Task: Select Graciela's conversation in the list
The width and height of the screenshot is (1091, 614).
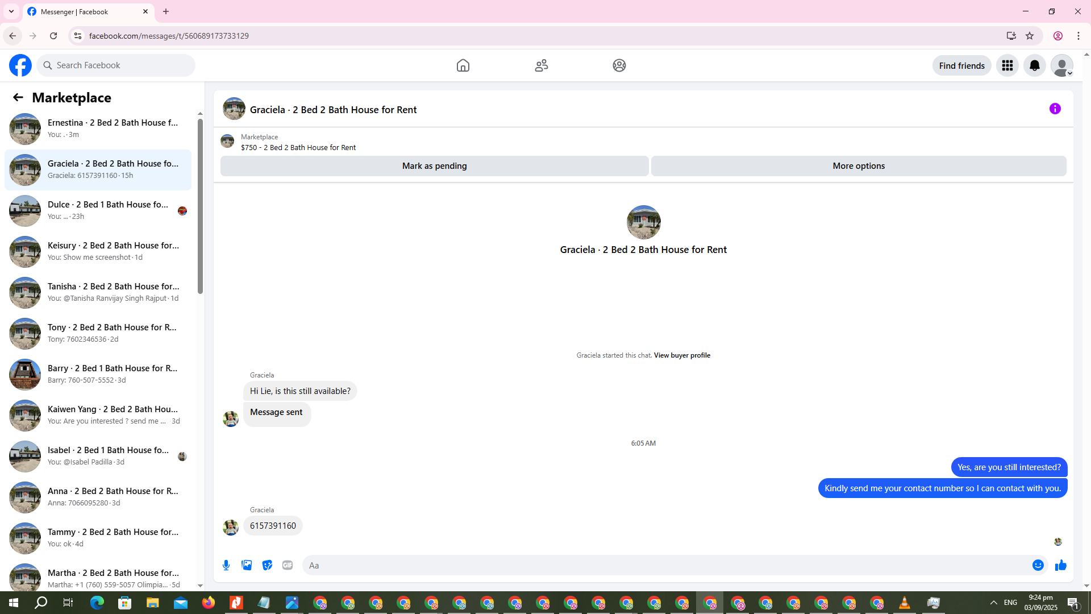Action: point(98,169)
